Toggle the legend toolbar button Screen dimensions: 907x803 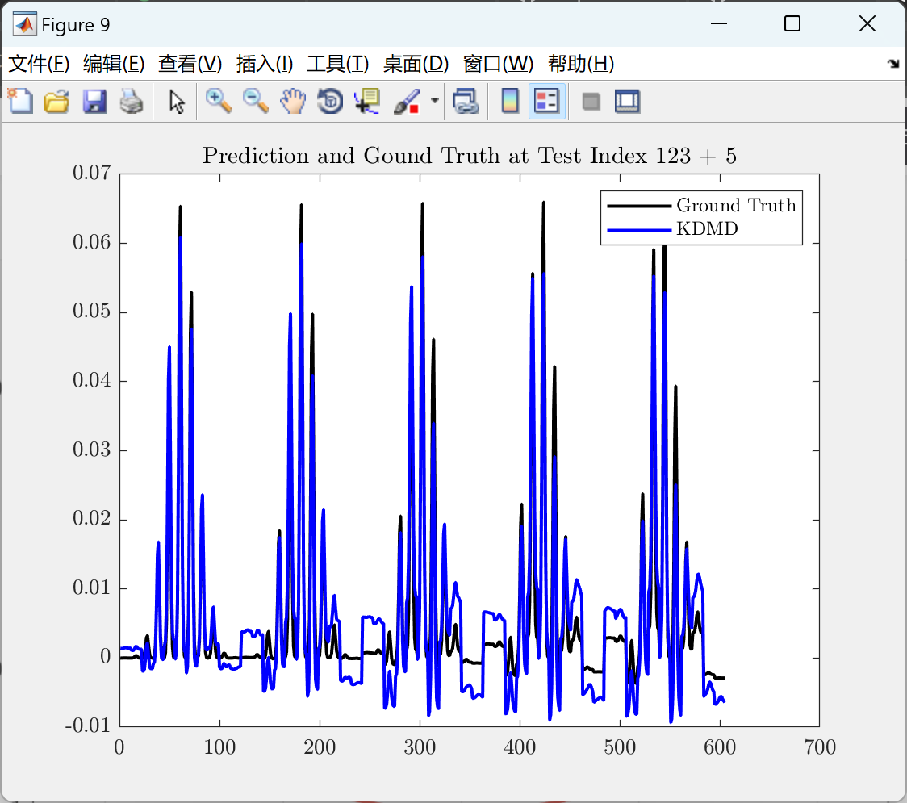pyautogui.click(x=546, y=101)
